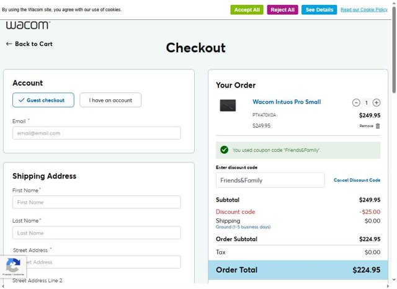Click the SKU text PTK470K0A
The image size is (397, 289).
[264, 115]
